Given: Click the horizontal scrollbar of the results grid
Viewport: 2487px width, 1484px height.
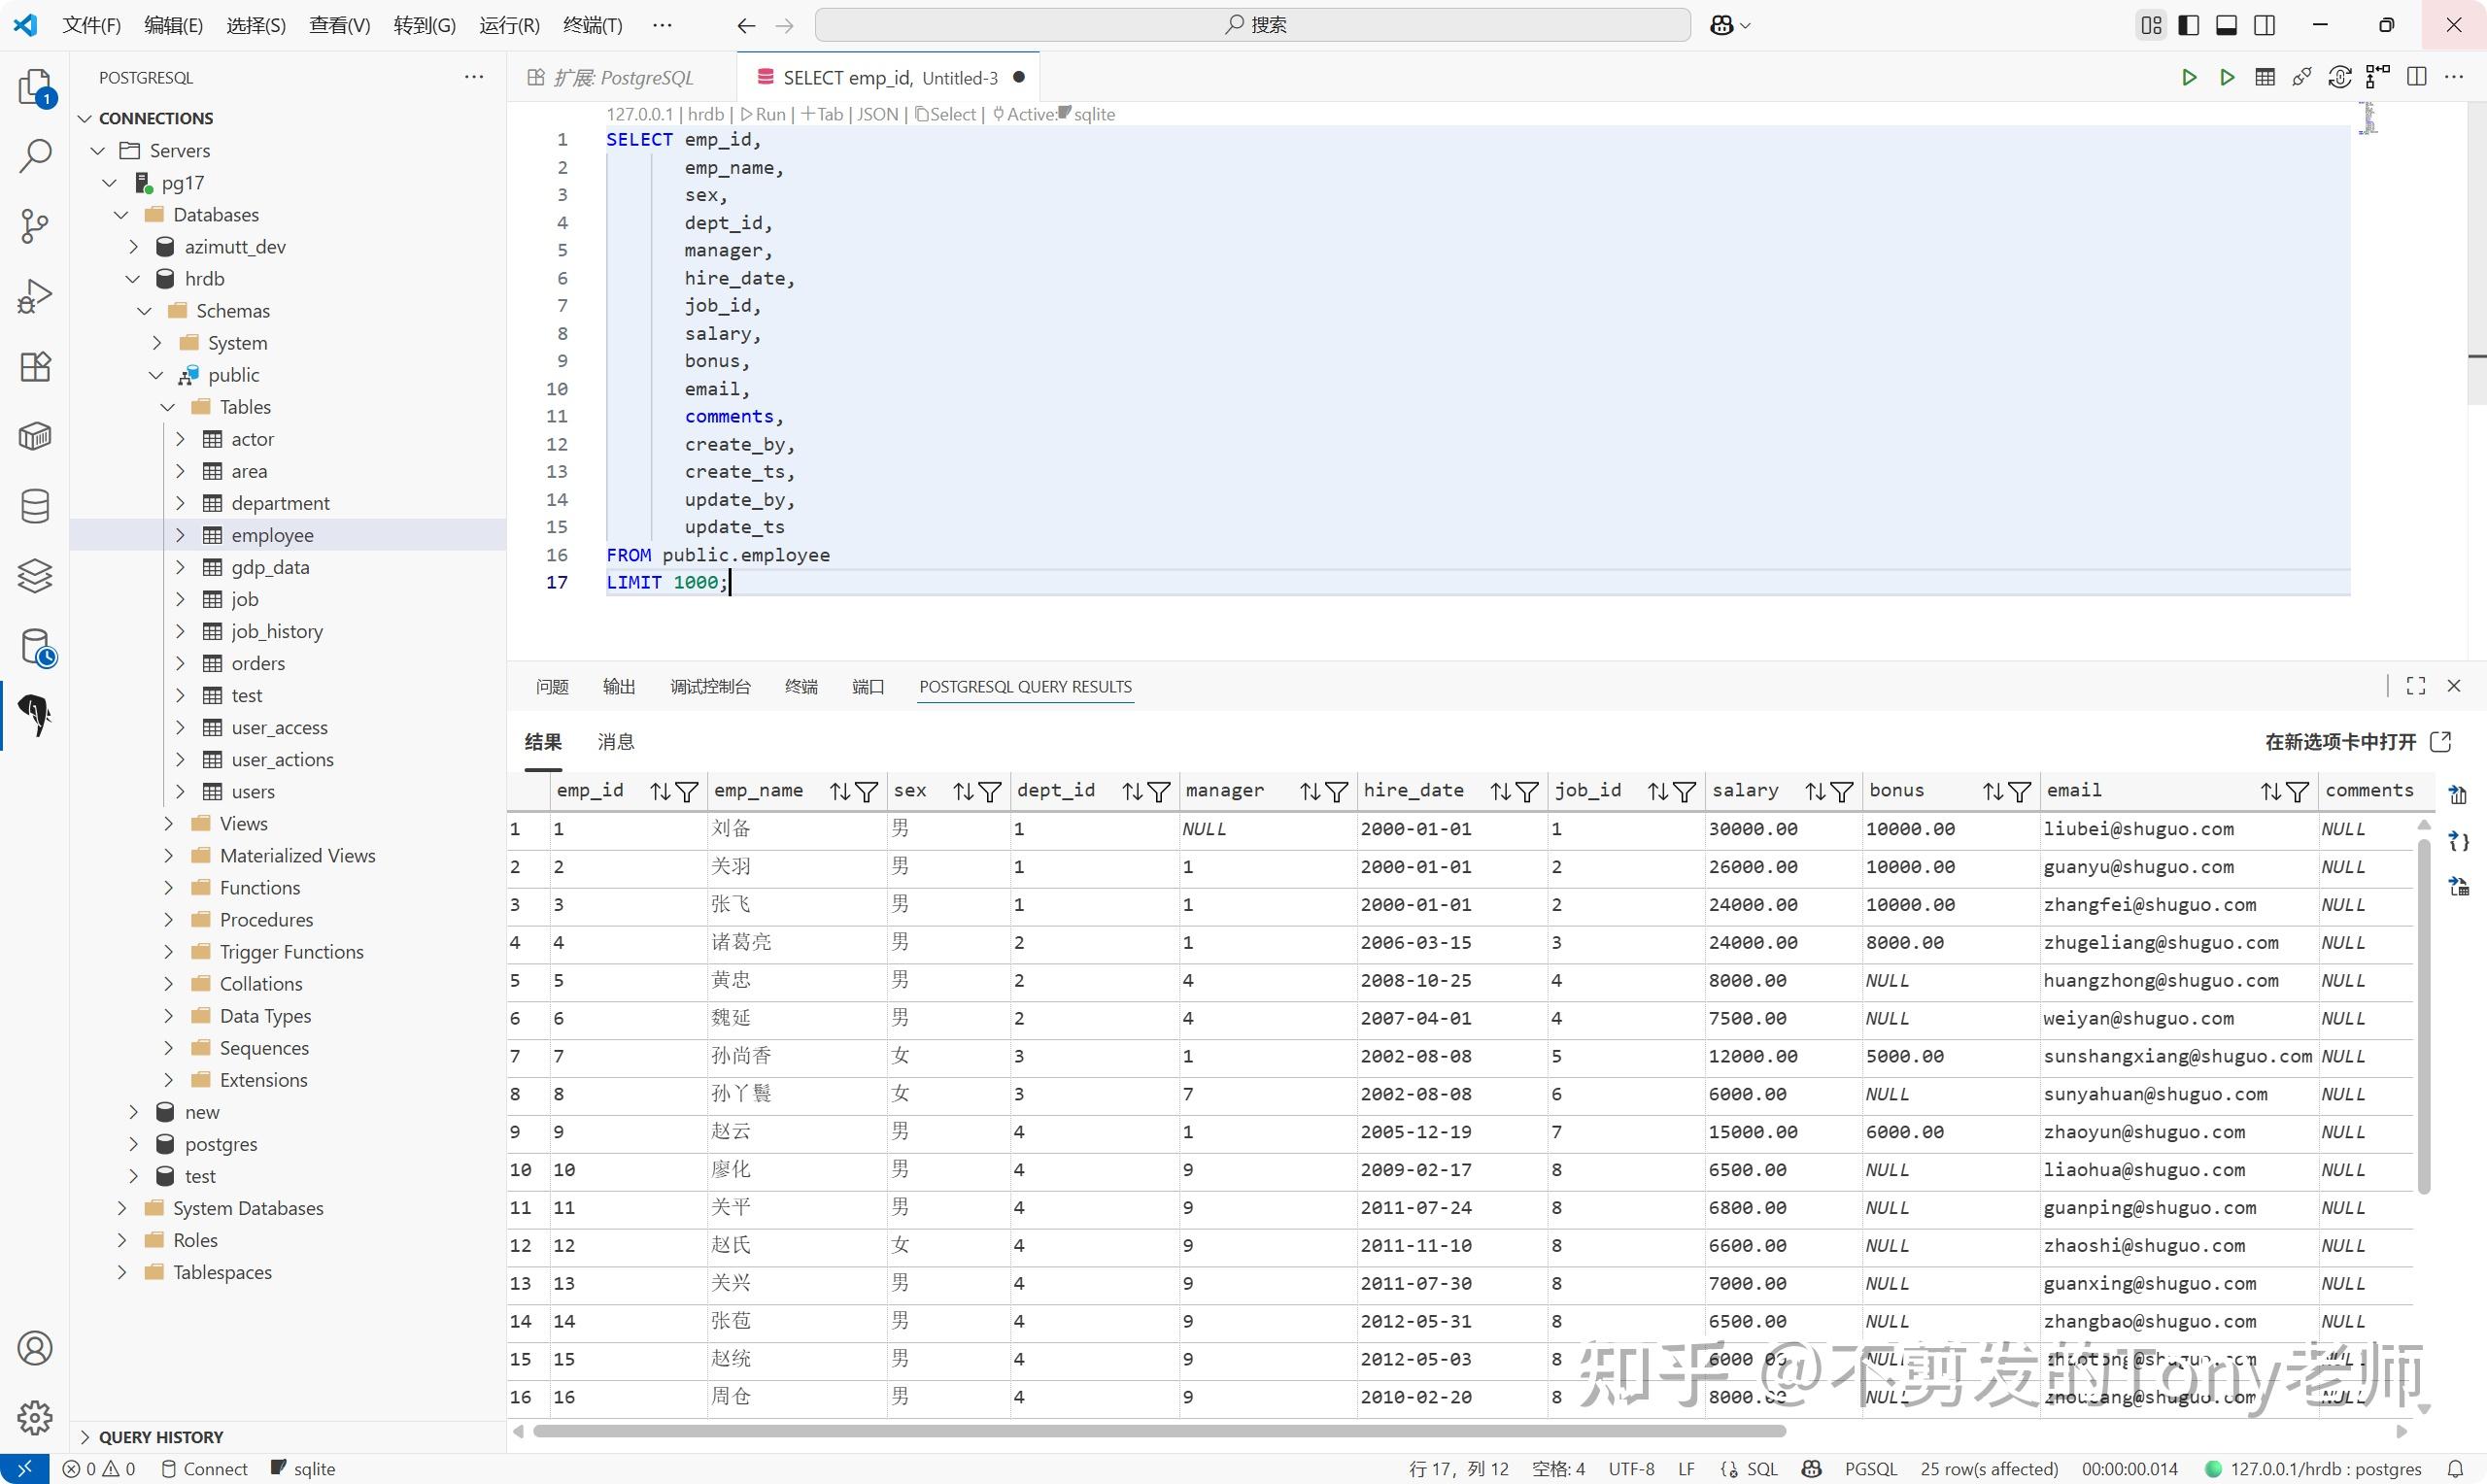Looking at the screenshot, I should [1159, 1431].
